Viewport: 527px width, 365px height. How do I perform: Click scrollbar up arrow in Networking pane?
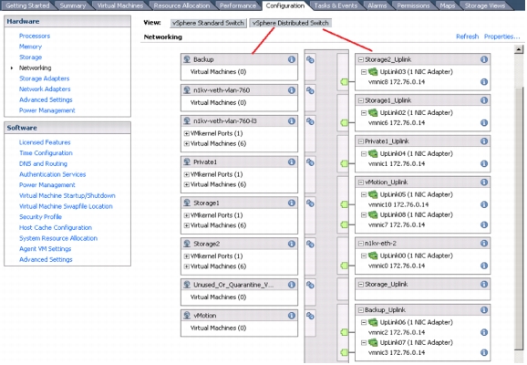pyautogui.click(x=519, y=49)
